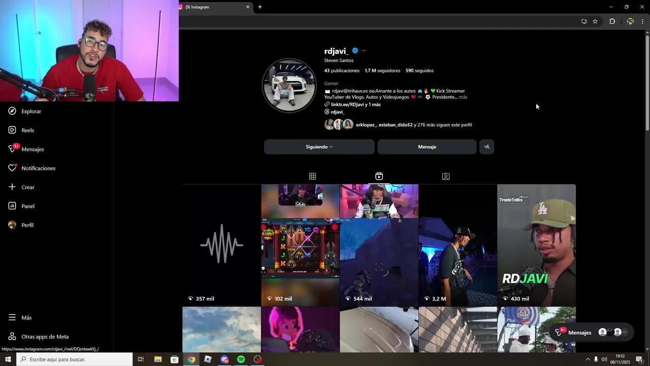Switch to Chrome in the taskbar

(x=191, y=359)
